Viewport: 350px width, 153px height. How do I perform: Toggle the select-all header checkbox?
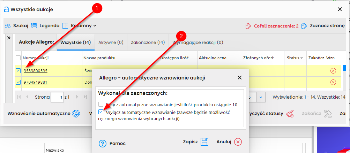tap(18, 58)
